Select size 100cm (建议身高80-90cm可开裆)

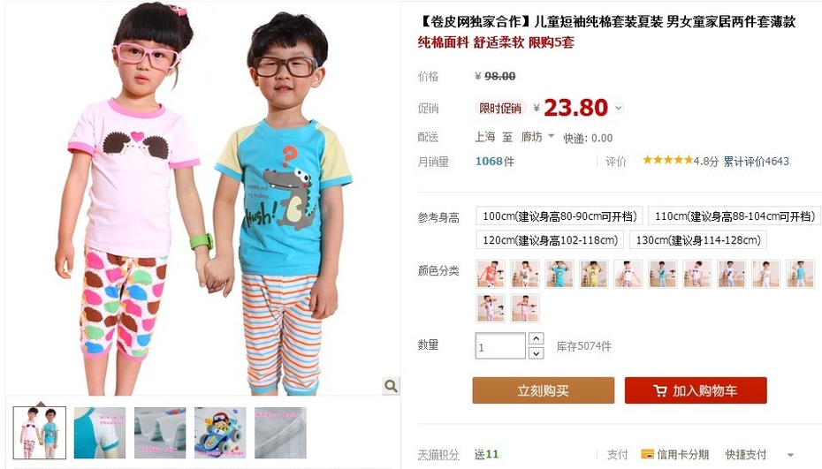click(559, 216)
